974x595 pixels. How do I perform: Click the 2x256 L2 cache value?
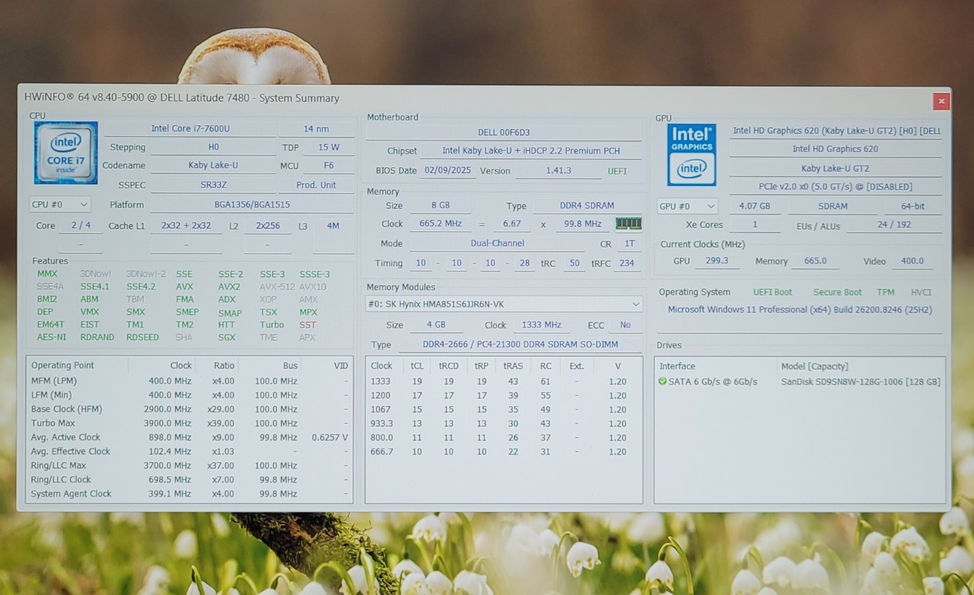coord(268,226)
